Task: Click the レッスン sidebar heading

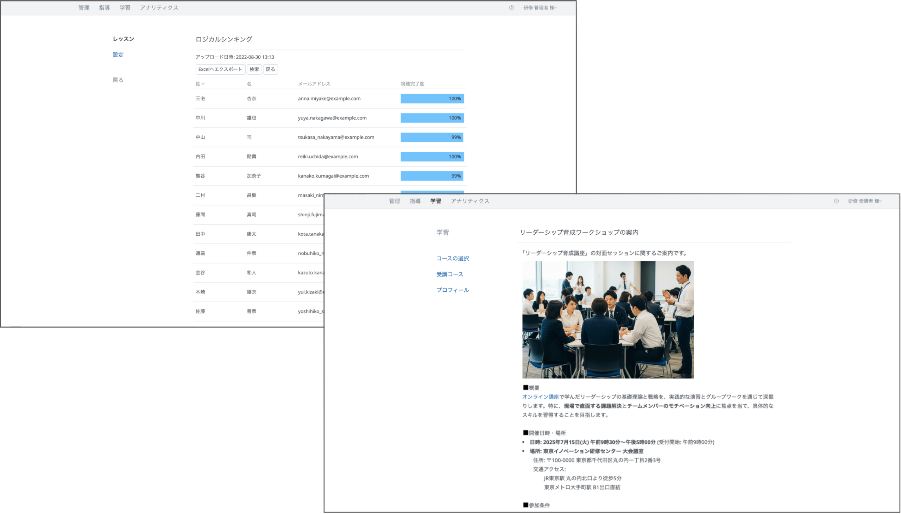Action: 123,39
